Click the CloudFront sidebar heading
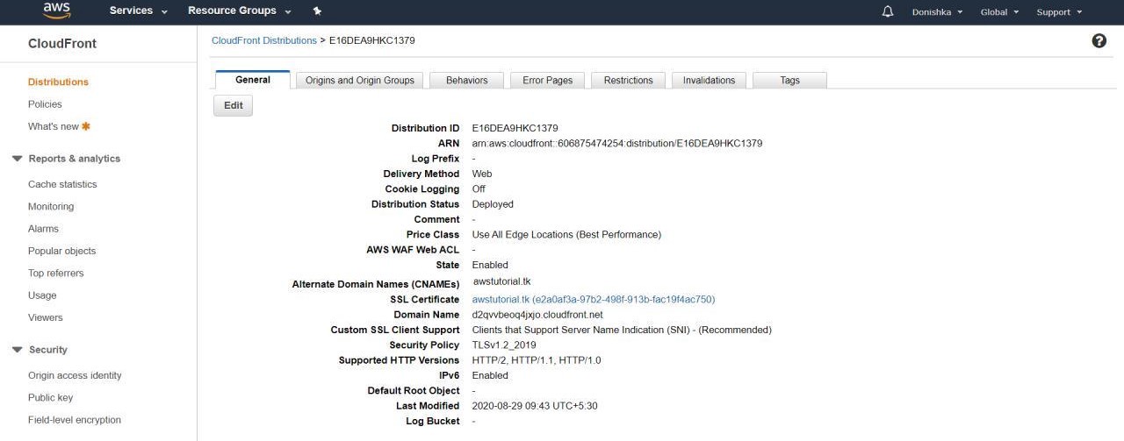This screenshot has height=441, width=1124. [x=62, y=43]
